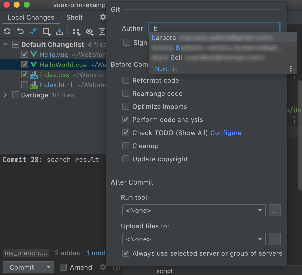Select the Local Changes tab
302x275 pixels.
31,17
